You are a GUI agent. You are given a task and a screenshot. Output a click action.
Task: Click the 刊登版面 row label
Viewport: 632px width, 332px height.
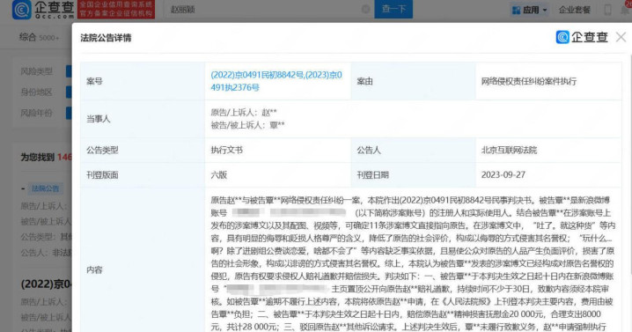(102, 174)
